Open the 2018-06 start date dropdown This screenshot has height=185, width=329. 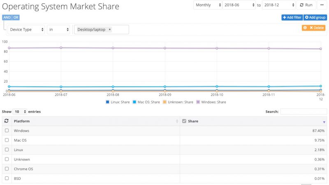coord(239,5)
